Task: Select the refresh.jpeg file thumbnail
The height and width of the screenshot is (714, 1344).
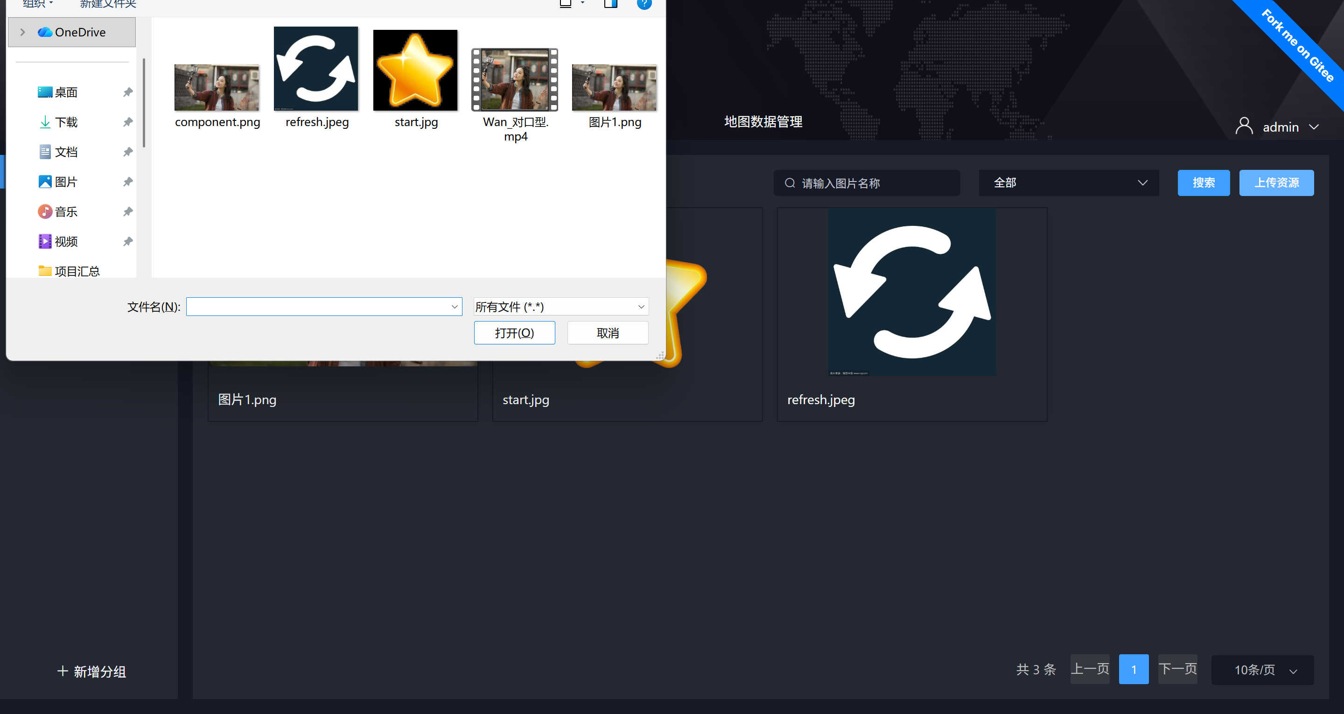Action: (315, 69)
